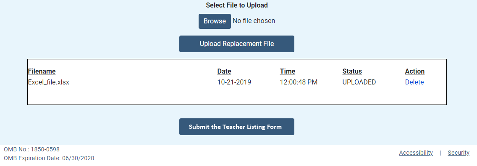
Task: Select the Excel_file.xlsx filename entry
Action: pyautogui.click(x=49, y=82)
